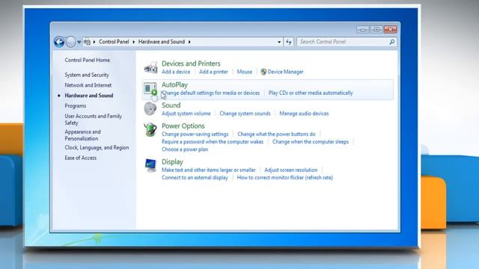The image size is (479, 269).
Task: Click Make text and other items larger or smaller
Action: [x=209, y=170]
